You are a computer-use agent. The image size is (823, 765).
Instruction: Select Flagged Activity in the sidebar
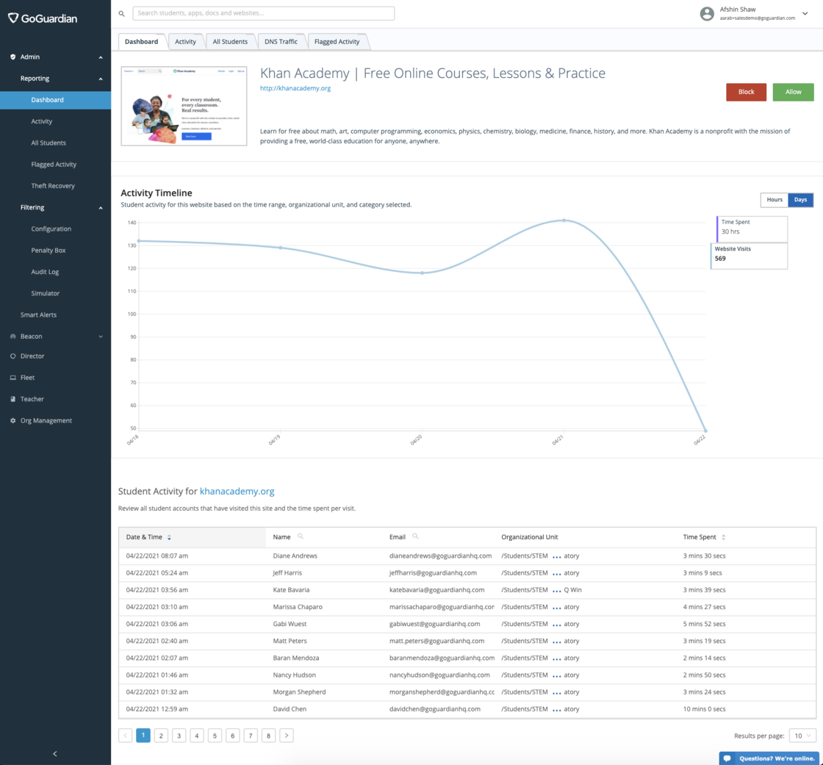(x=54, y=165)
